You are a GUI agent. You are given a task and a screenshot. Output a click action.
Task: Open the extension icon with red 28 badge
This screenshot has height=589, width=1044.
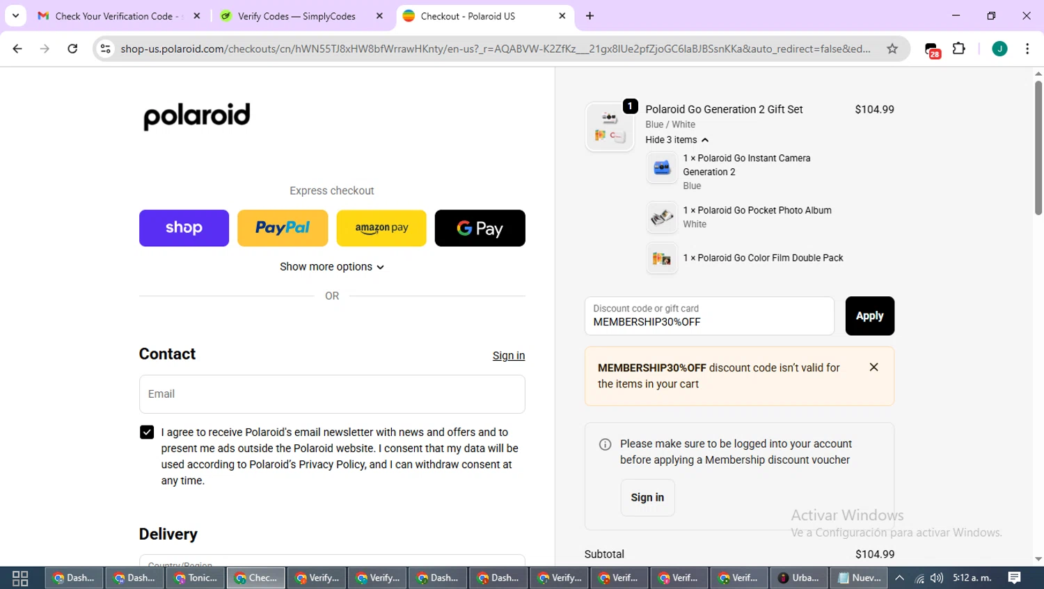[x=932, y=49]
